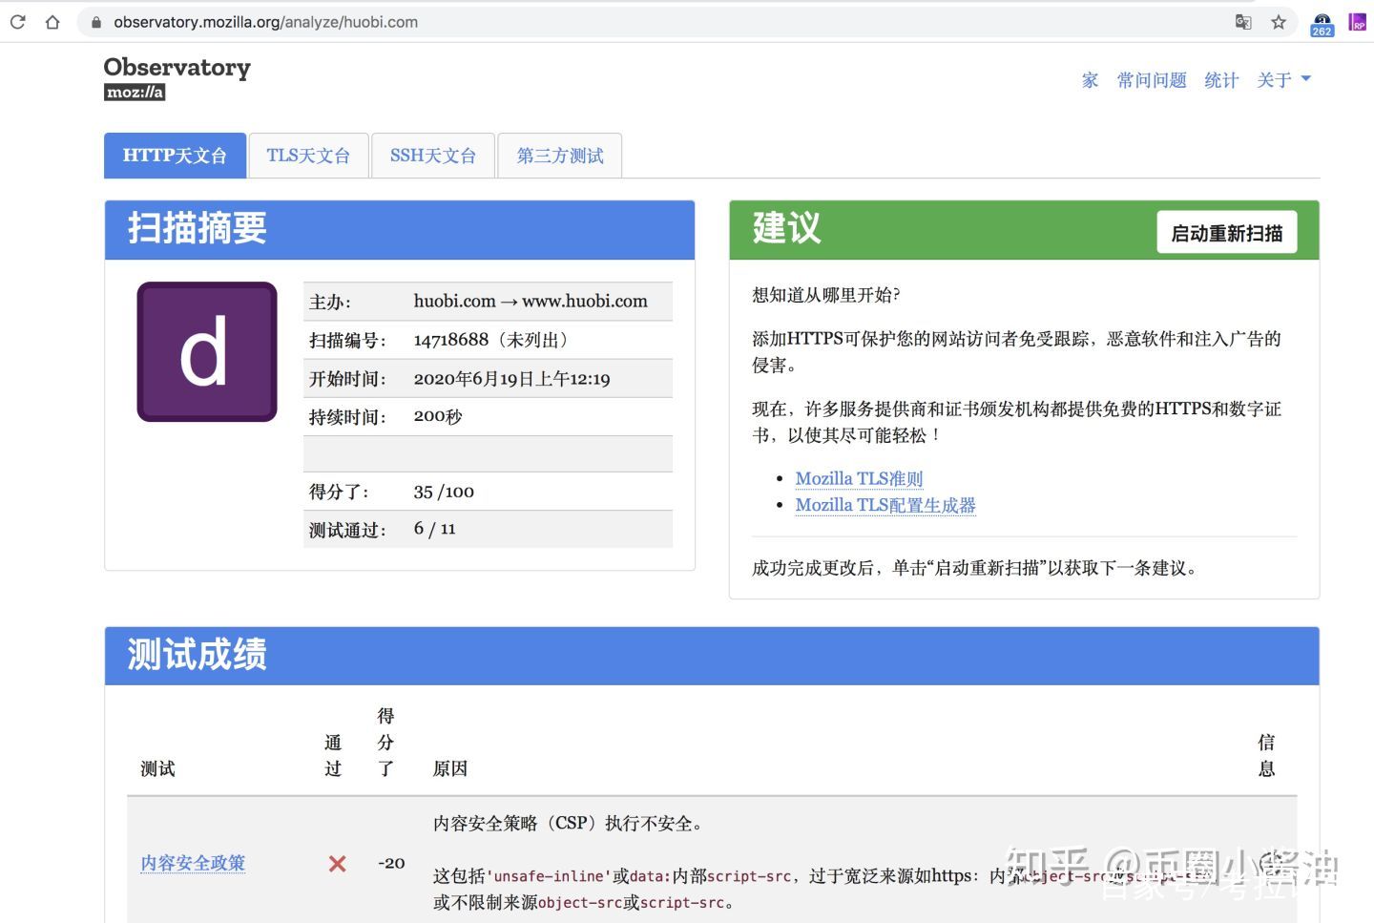Open the purple RP extension icon
Screen dimensions: 1374x923
(1357, 22)
